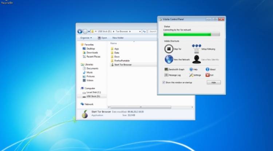Image resolution: width=273 pixels, height=151 pixels.
Task: Open the Organize menu in Explorer
Action: point(86,38)
